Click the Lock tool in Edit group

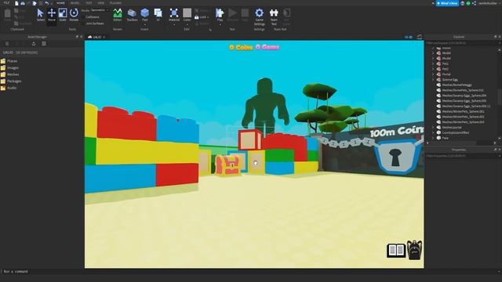202,17
